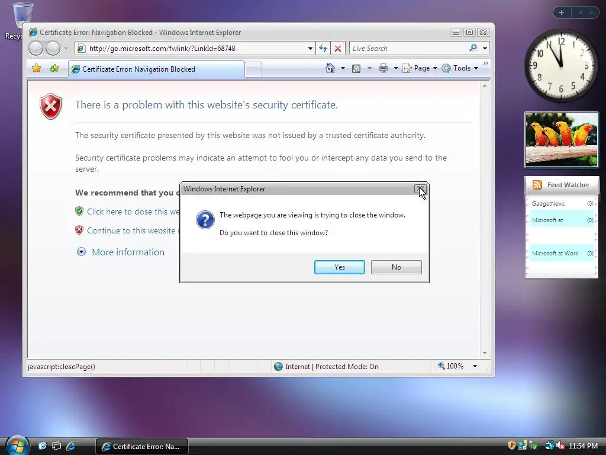The height and width of the screenshot is (455, 606).
Task: Go forward with the Forward arrow button
Action: click(53, 49)
